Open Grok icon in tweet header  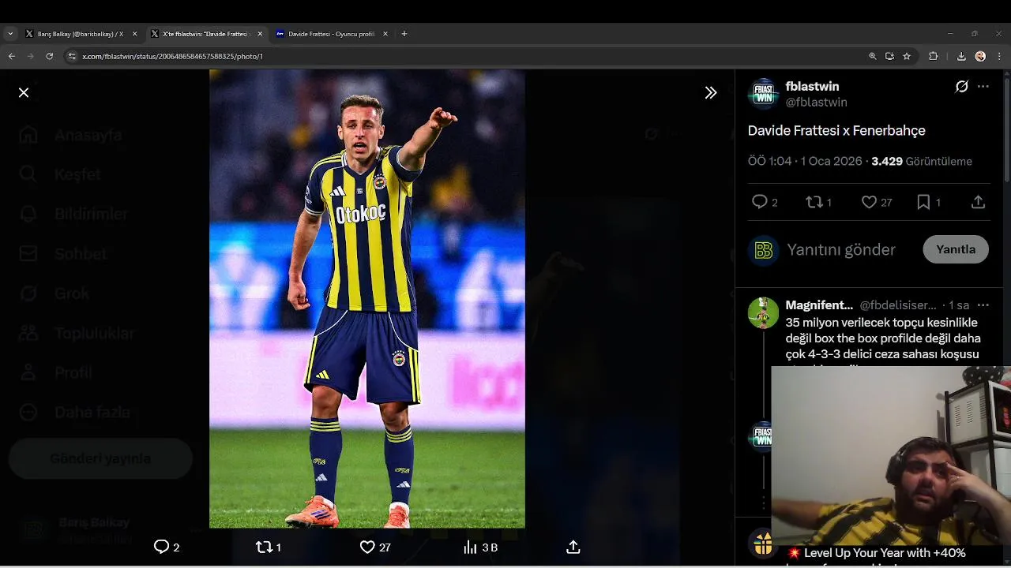[x=961, y=87]
